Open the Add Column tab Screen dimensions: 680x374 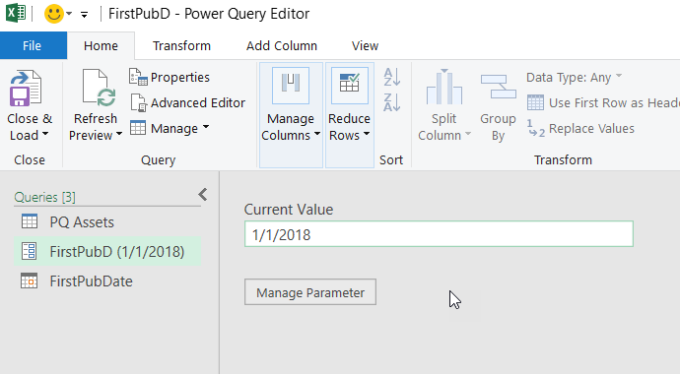click(x=282, y=45)
